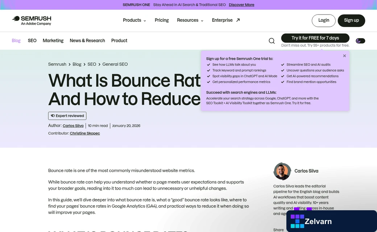
Task: Toggle the dark mode switch
Action: point(360,41)
